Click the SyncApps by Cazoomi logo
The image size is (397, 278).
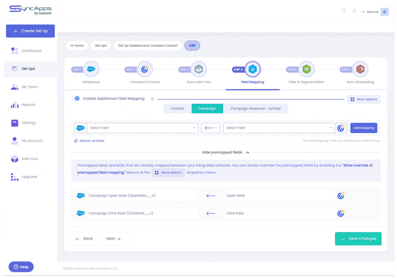tap(31, 10)
